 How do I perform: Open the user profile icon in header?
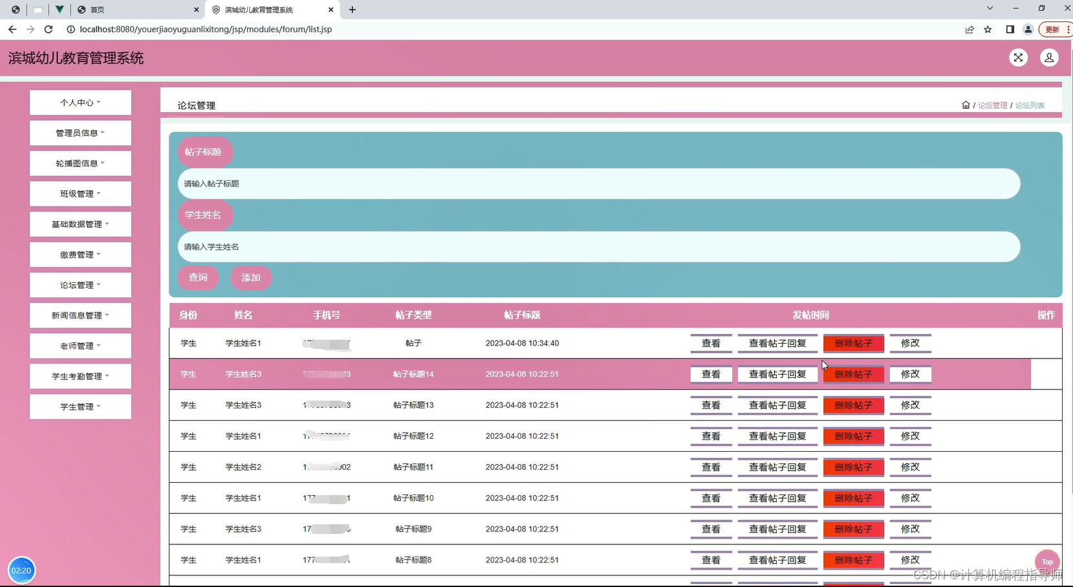pos(1049,58)
